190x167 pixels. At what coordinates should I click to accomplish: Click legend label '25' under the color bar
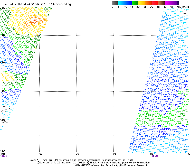(x=145, y=7)
